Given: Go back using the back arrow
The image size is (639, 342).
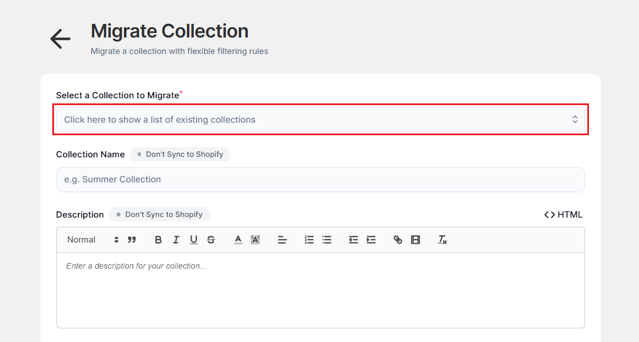Looking at the screenshot, I should [x=60, y=39].
